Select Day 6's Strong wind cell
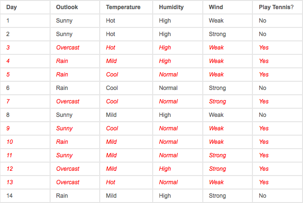The image size is (303, 203). 228,88
